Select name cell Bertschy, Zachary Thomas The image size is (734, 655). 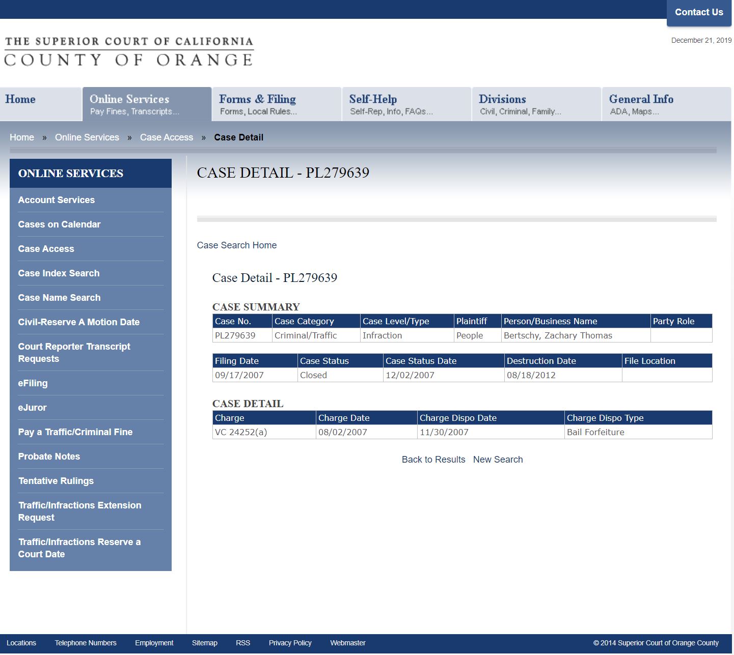(x=576, y=335)
